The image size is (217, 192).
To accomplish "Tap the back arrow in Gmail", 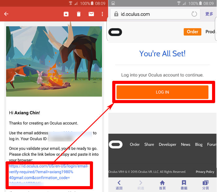I will (6, 14).
